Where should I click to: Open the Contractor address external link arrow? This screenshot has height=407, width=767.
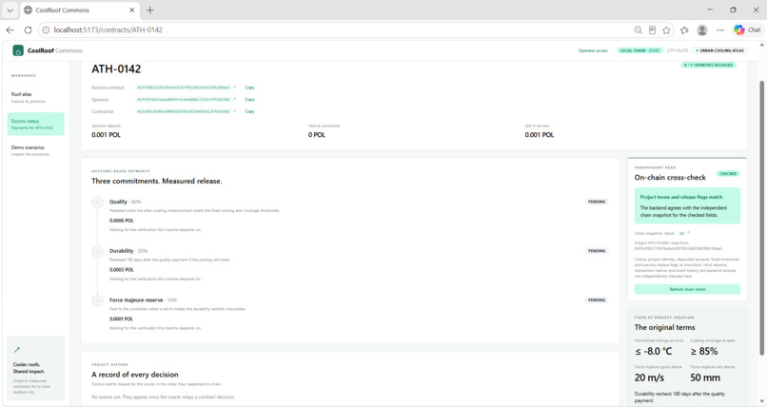pos(235,111)
